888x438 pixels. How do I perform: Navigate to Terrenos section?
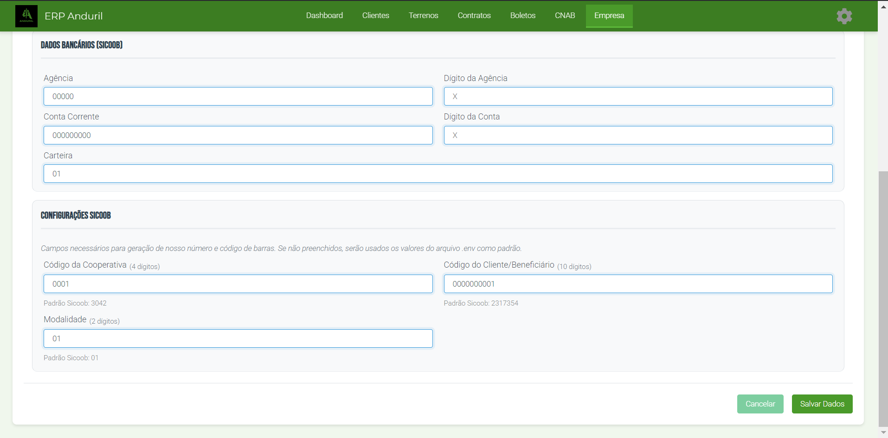423,16
